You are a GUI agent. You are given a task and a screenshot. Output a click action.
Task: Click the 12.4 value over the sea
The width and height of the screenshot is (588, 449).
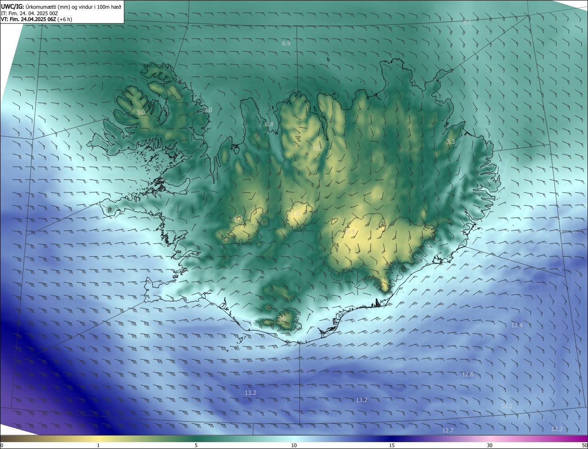(x=517, y=325)
